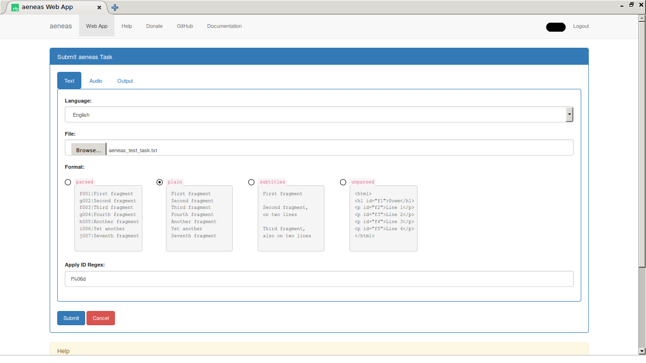Click the vertical scrollbar thumb
This screenshot has height=363, width=646.
click(x=642, y=144)
